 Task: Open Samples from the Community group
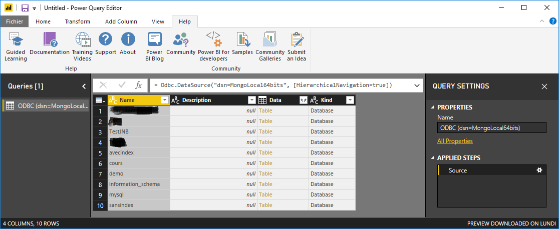point(242,44)
